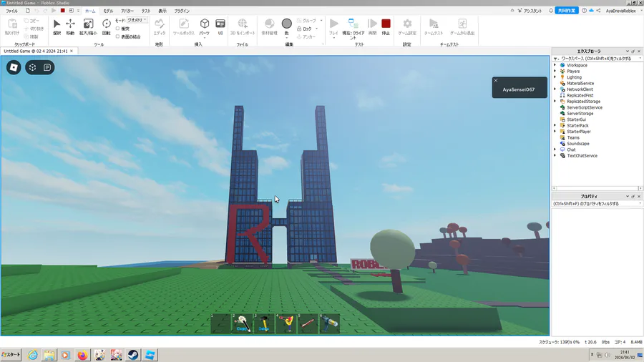Open the UI editor button

220,27
